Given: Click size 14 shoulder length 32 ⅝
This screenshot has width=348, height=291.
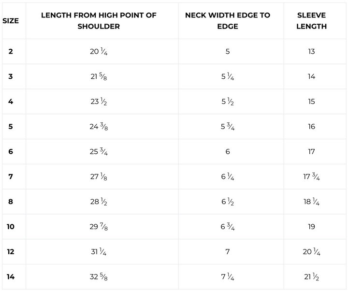Looking at the screenshot, I should [99, 277].
